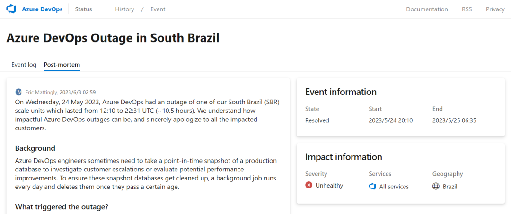Click the Impact information card heading

[x=344, y=157]
